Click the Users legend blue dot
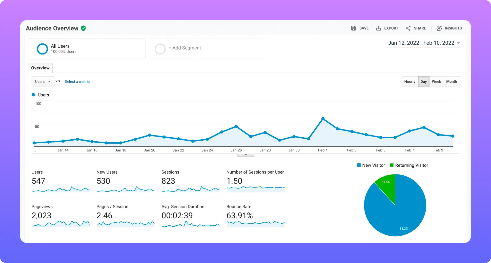 coord(33,95)
